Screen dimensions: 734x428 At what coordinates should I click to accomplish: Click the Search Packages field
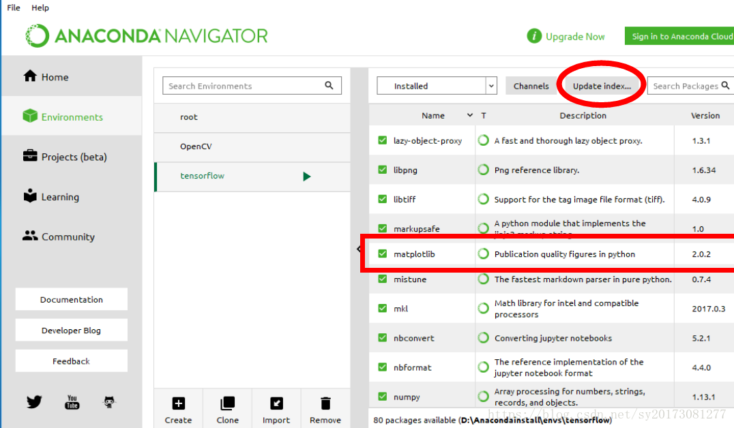pyautogui.click(x=690, y=86)
